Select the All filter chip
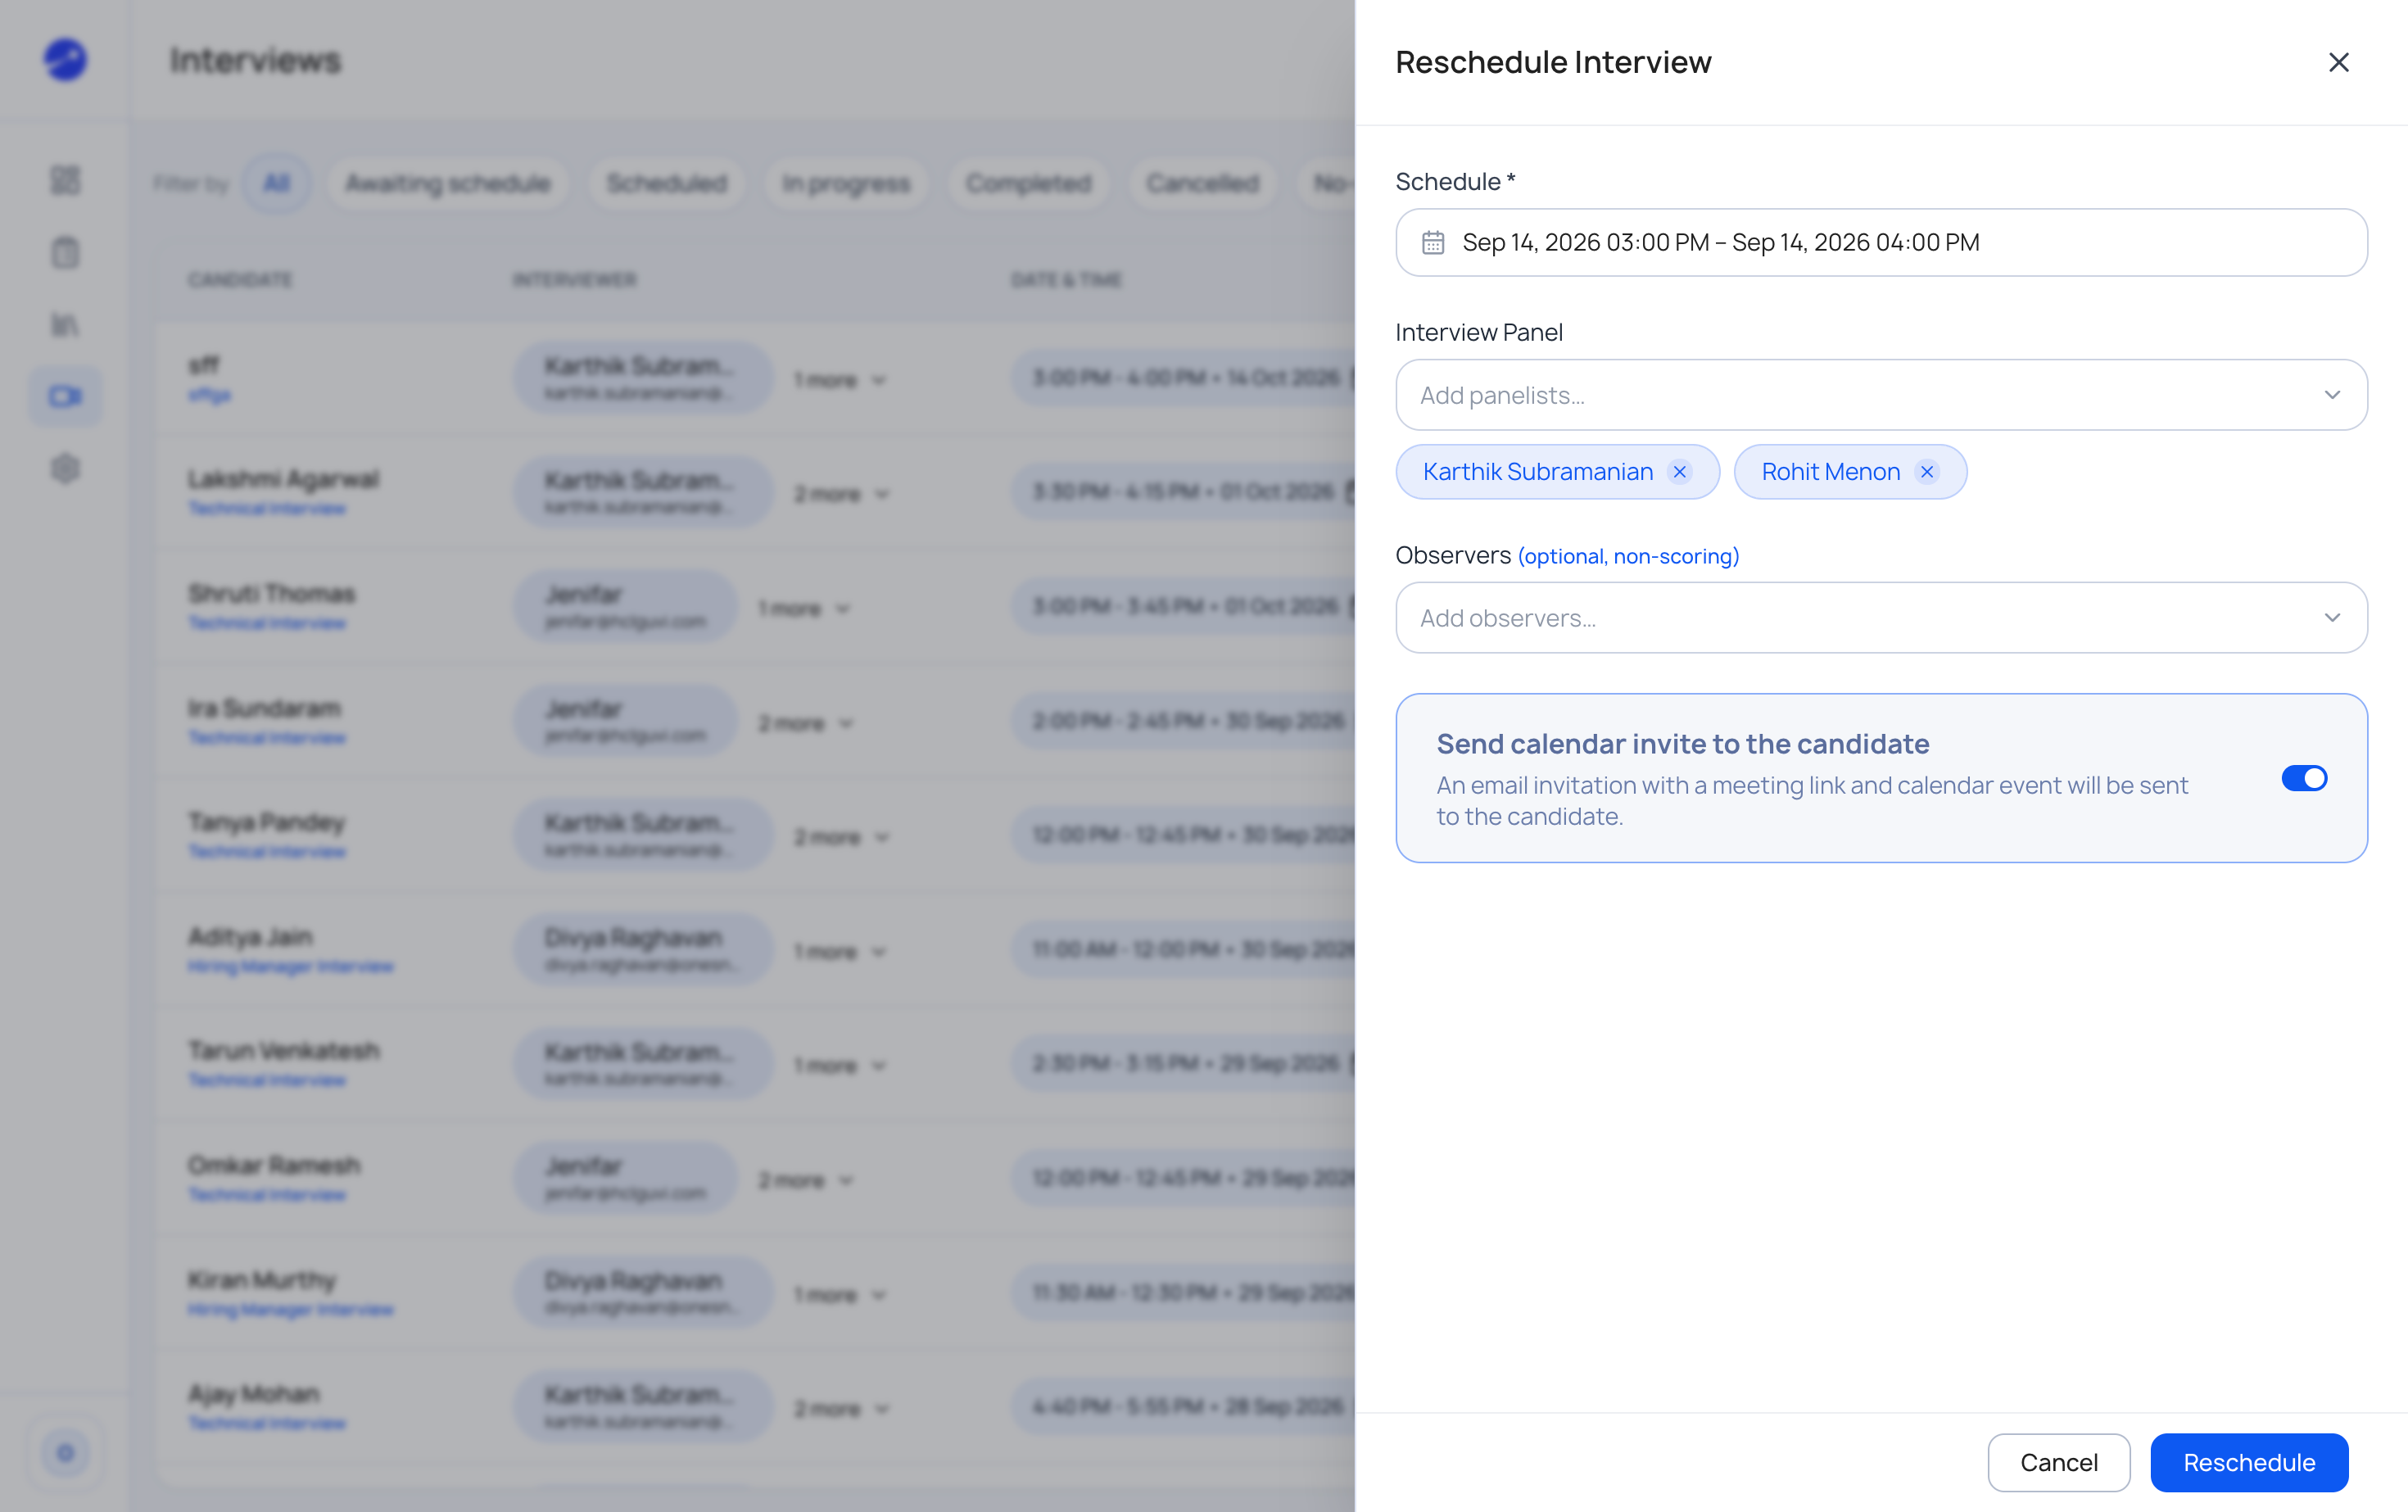Viewport: 2408px width, 1512px height. 276,183
